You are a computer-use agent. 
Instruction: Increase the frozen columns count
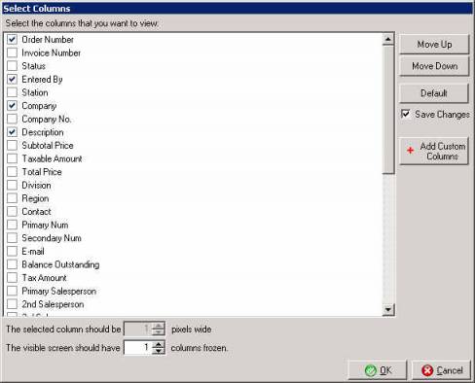click(x=159, y=344)
